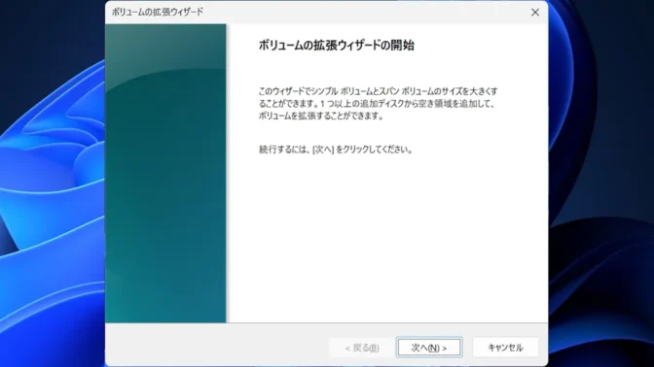
Task: Close the ボリュームの拡張ウィザード dialog
Action: (x=535, y=13)
